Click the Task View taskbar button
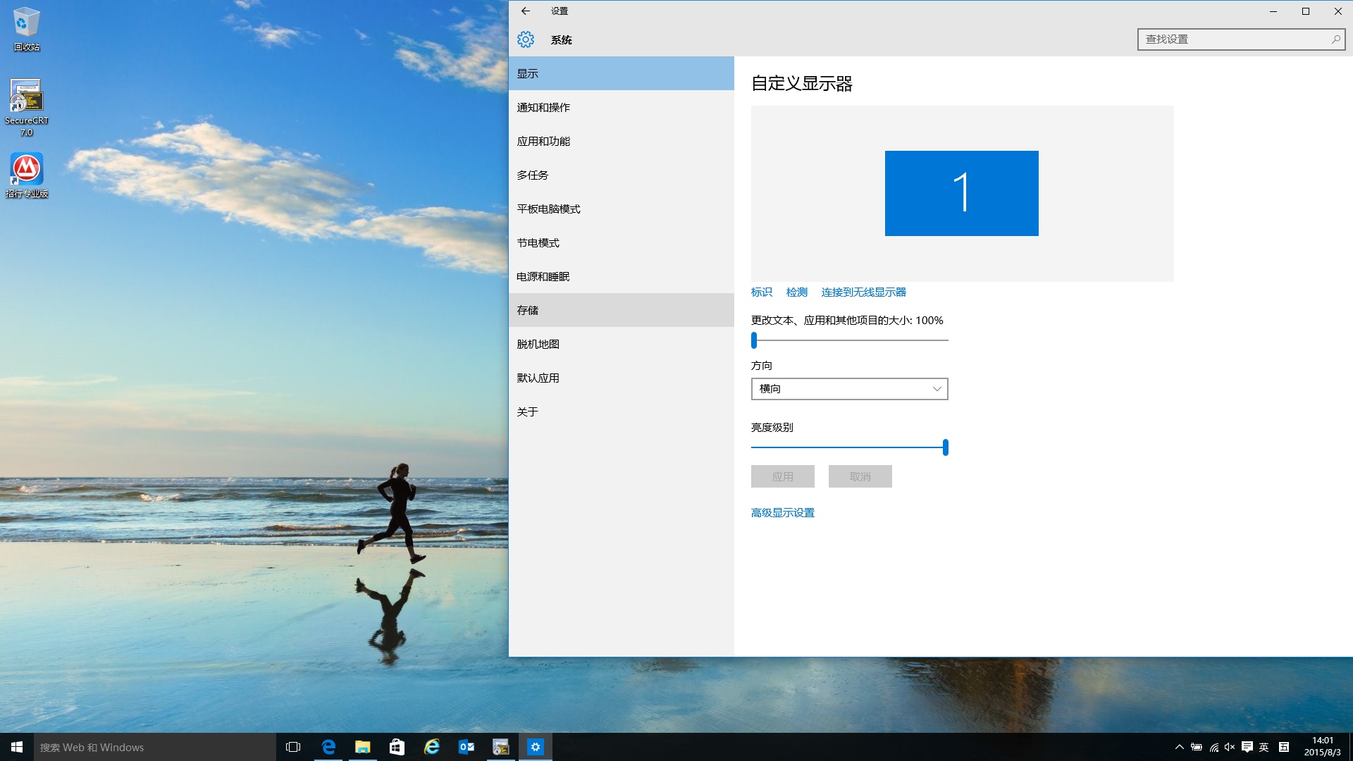 pos(293,747)
